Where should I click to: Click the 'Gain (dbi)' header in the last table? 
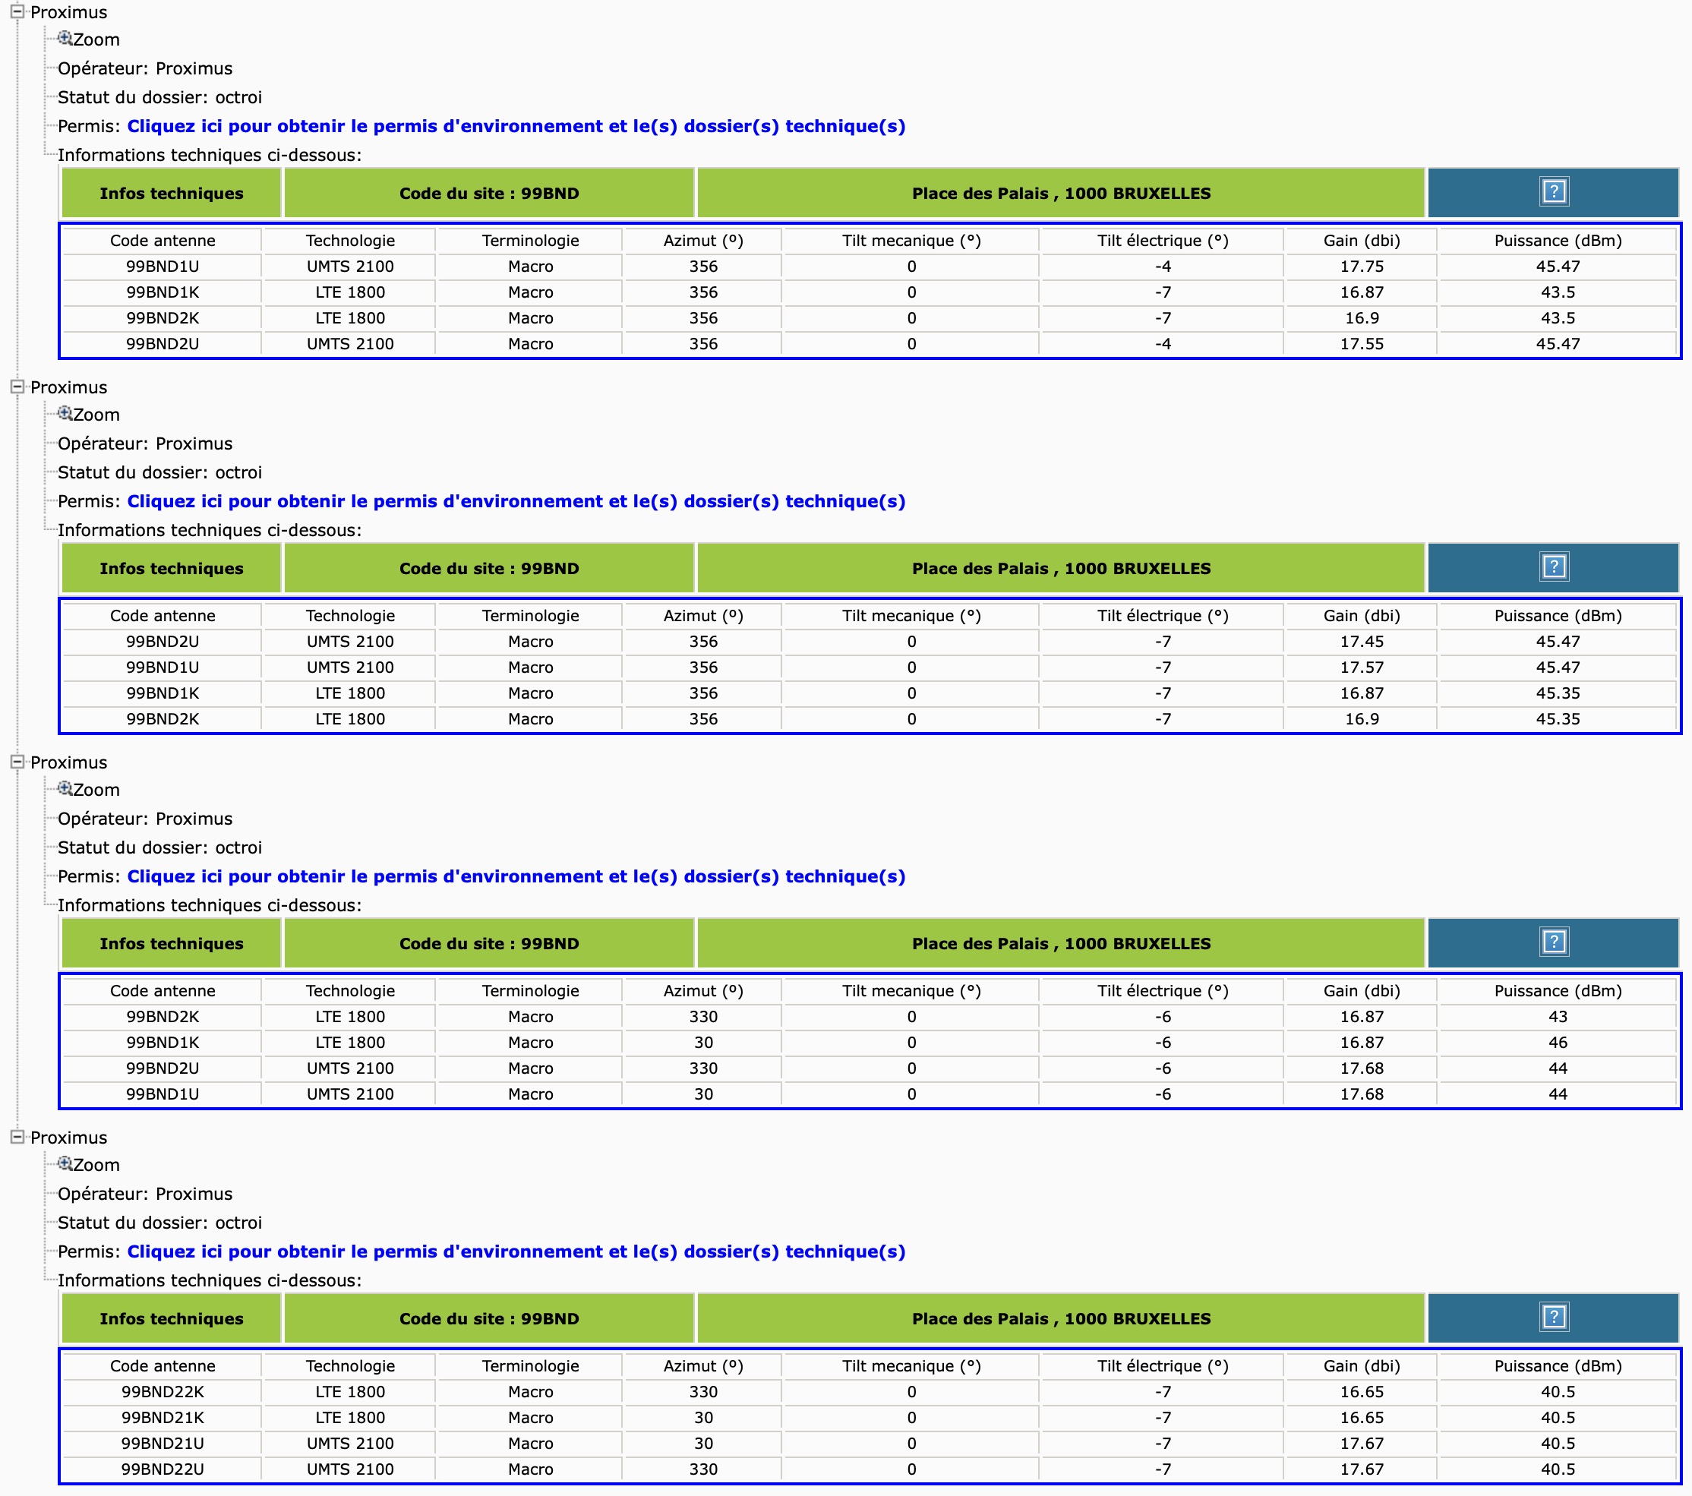(1362, 1366)
